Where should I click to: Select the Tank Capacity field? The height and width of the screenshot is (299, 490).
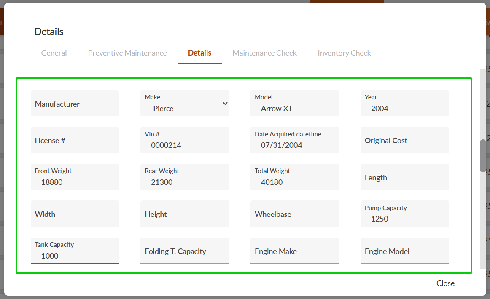pos(75,255)
